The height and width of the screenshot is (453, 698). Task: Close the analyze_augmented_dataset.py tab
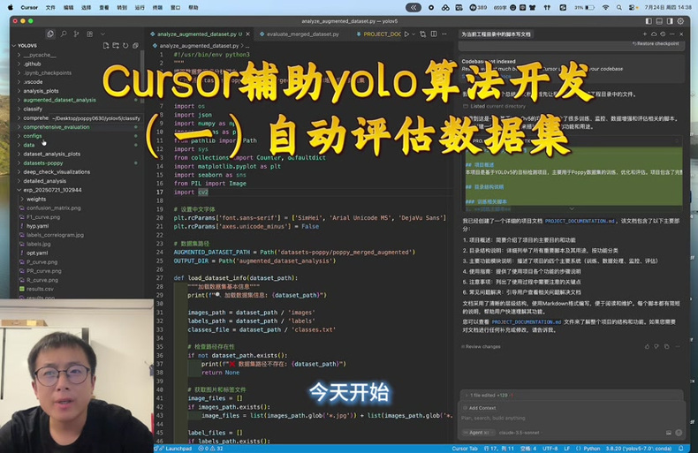(248, 34)
